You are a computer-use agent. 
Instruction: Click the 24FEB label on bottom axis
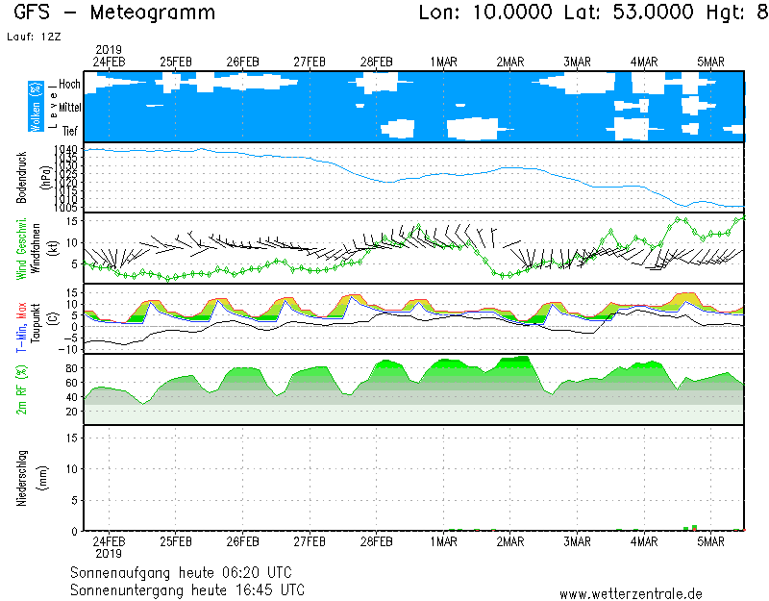(x=109, y=541)
